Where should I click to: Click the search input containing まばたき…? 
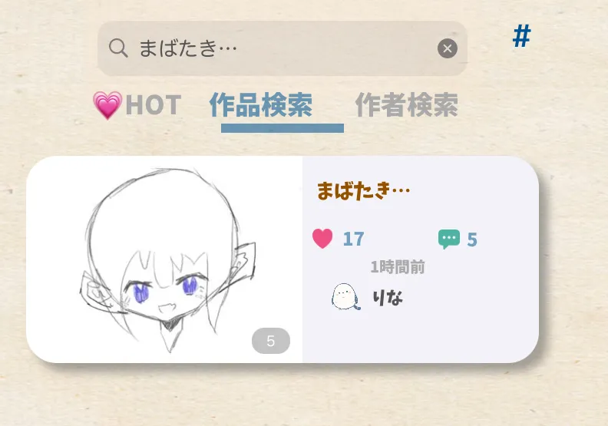283,48
